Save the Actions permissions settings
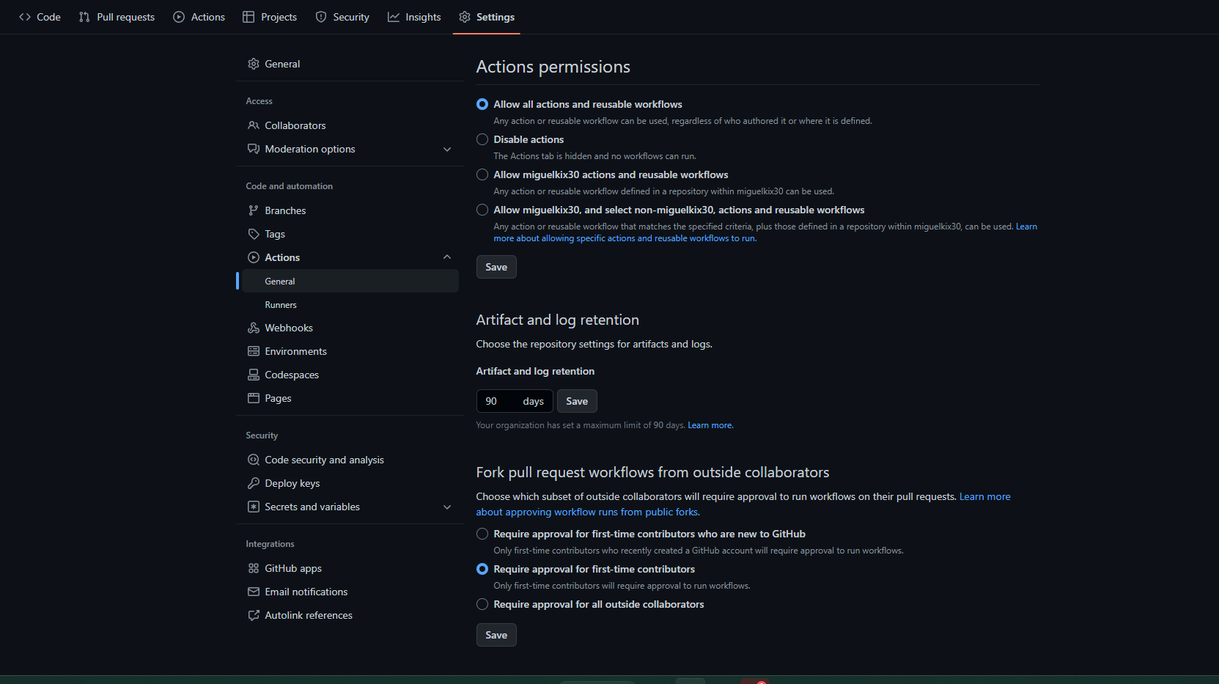The image size is (1219, 684). pos(496,267)
